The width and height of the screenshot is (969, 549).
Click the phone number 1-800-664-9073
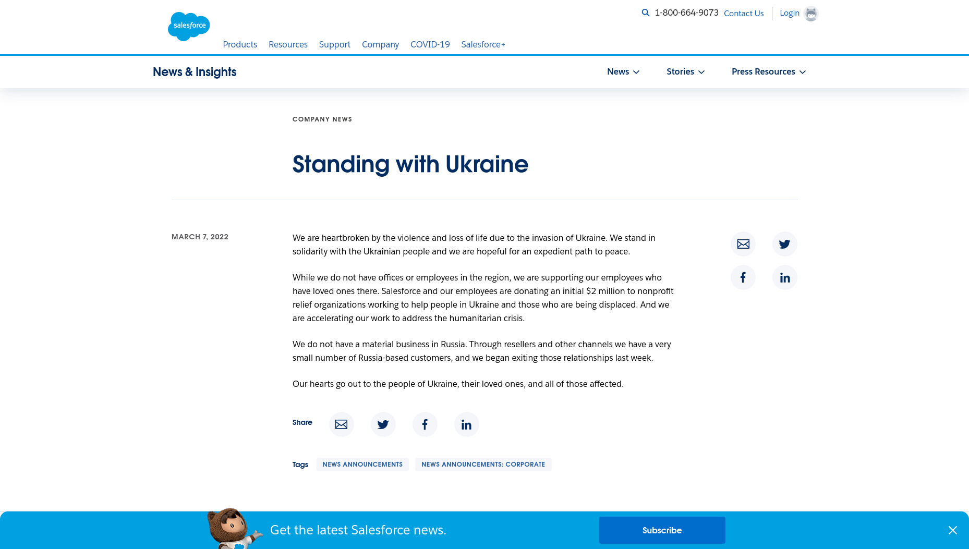point(687,13)
